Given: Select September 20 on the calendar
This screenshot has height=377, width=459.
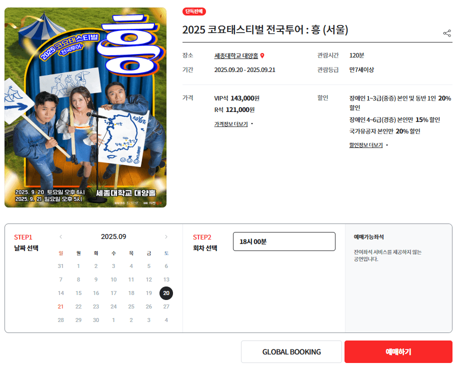Looking at the screenshot, I should 166,293.
